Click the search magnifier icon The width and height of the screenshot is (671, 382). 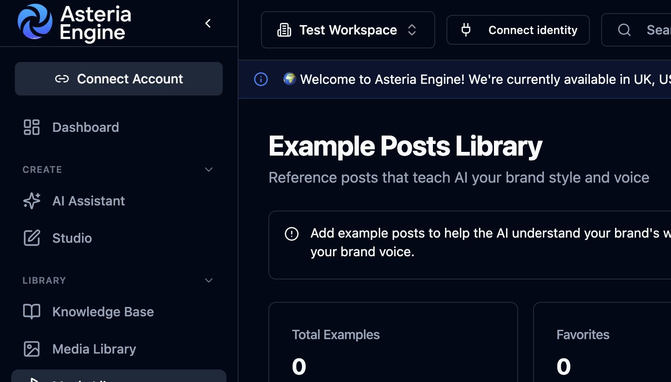point(624,30)
